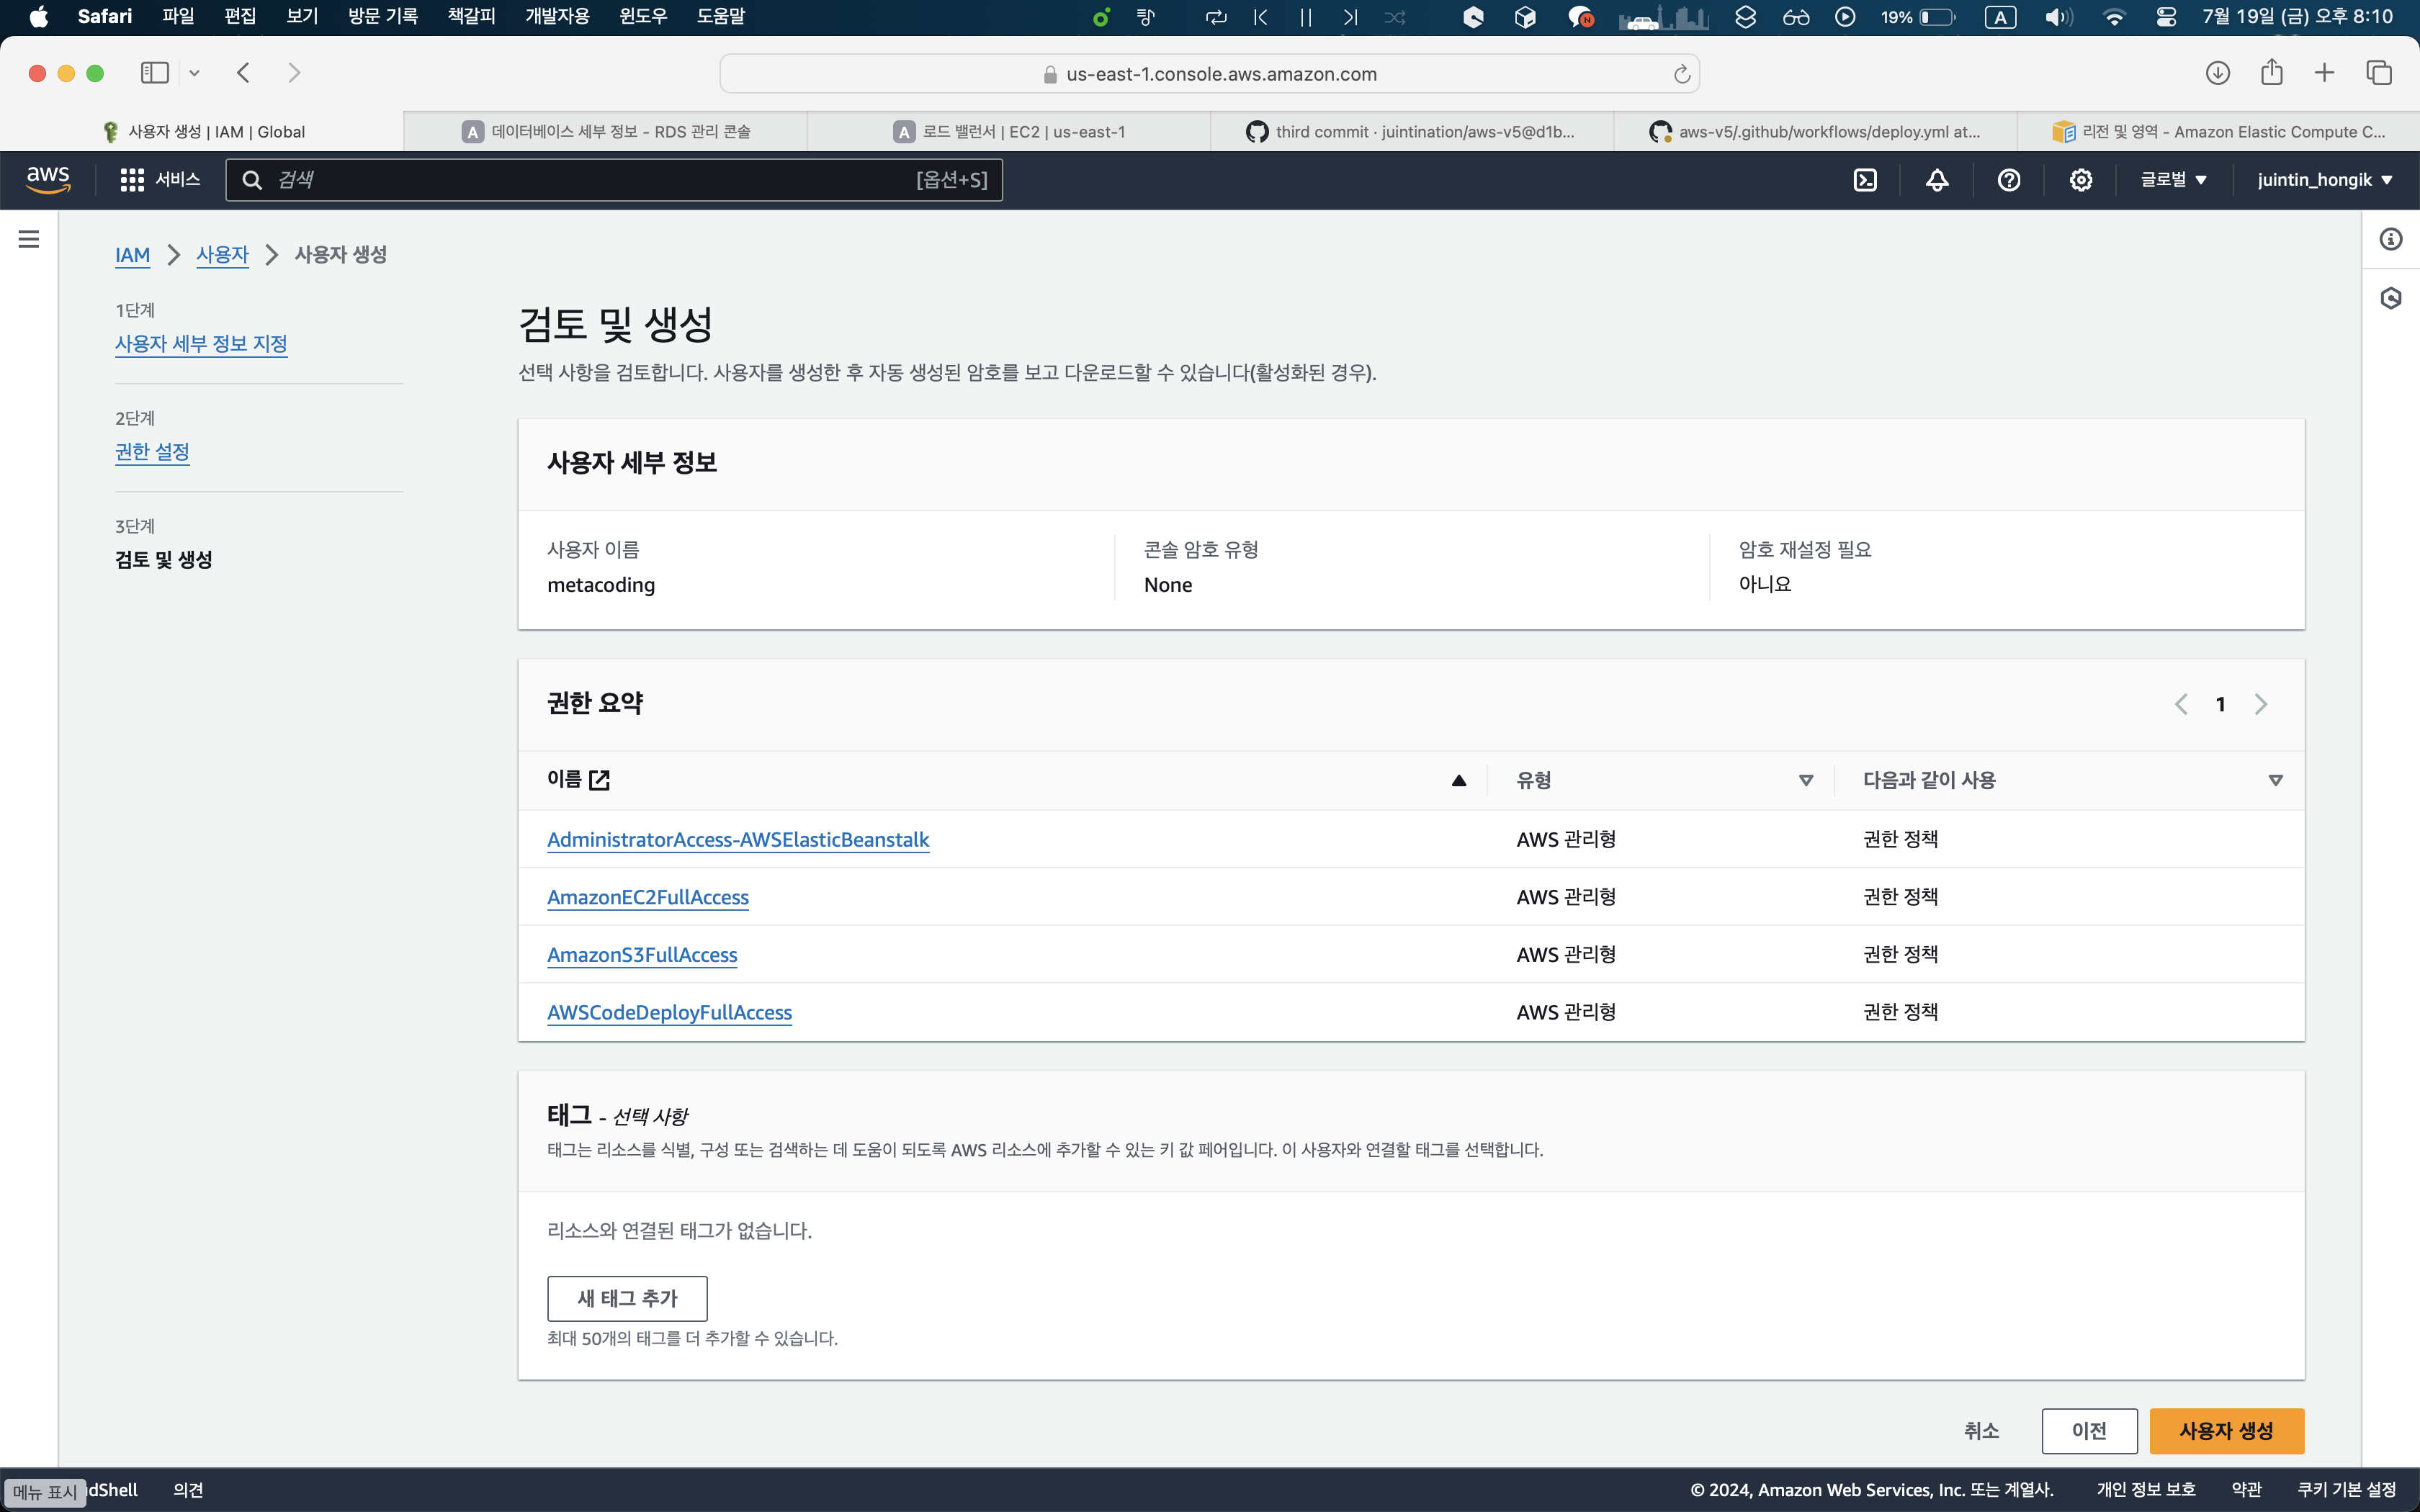The width and height of the screenshot is (2420, 1512).
Task: Expand the hamburger side navigation menu
Action: (29, 239)
